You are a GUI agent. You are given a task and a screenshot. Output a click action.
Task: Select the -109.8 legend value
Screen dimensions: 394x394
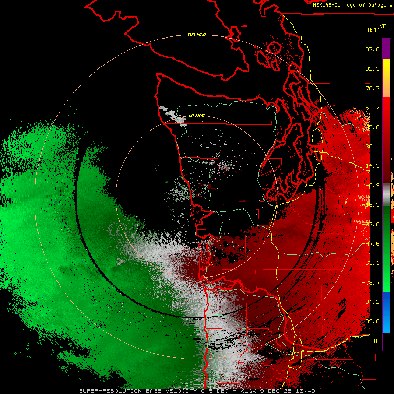[x=369, y=321]
